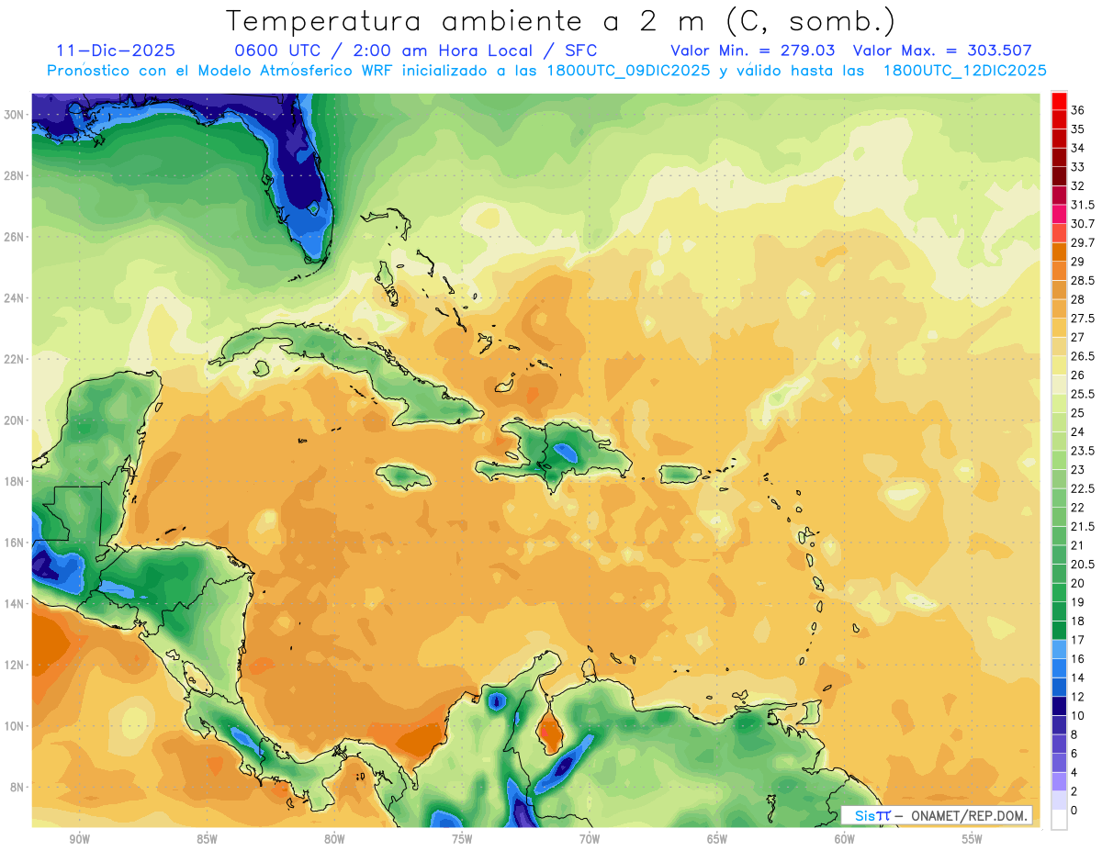
Task: Click the legend value '21'
Action: 1078,545
